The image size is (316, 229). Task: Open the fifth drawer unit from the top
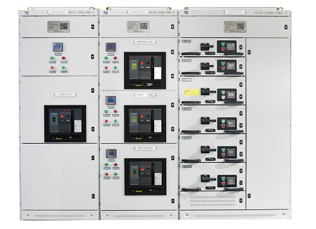pyautogui.click(x=212, y=148)
